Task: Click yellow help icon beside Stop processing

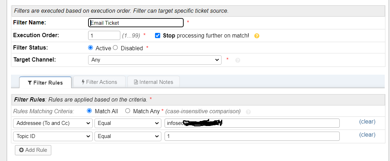Action: point(257,36)
